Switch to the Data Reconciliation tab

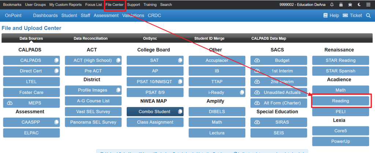point(90,38)
